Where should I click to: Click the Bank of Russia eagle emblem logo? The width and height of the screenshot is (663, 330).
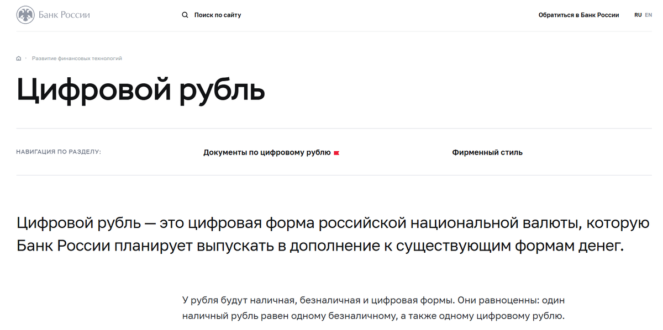24,14
